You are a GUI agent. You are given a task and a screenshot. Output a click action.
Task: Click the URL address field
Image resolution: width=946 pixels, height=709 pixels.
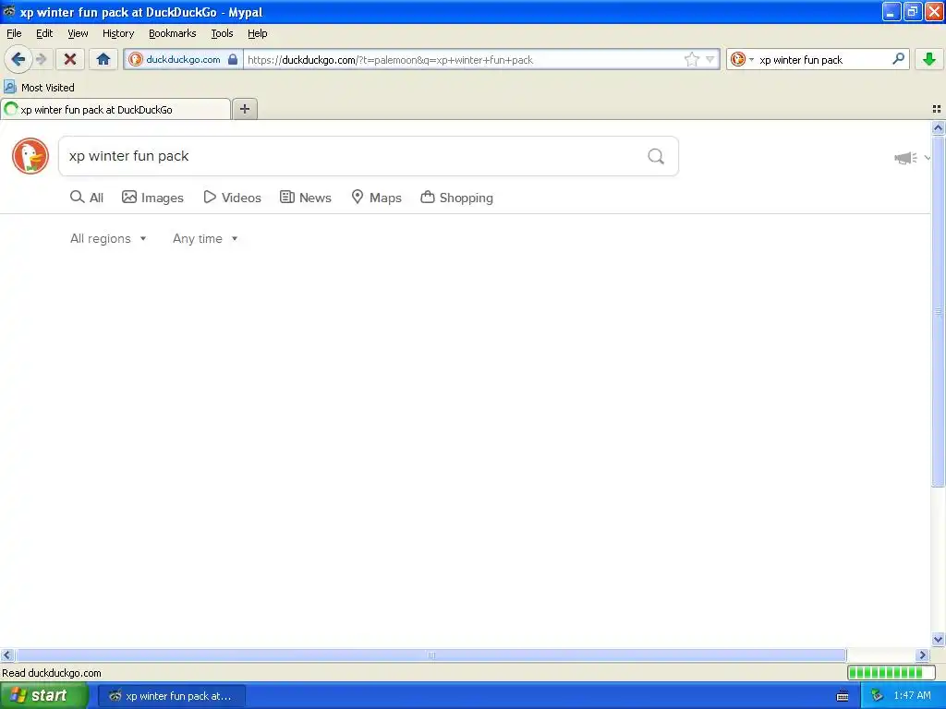click(x=463, y=59)
